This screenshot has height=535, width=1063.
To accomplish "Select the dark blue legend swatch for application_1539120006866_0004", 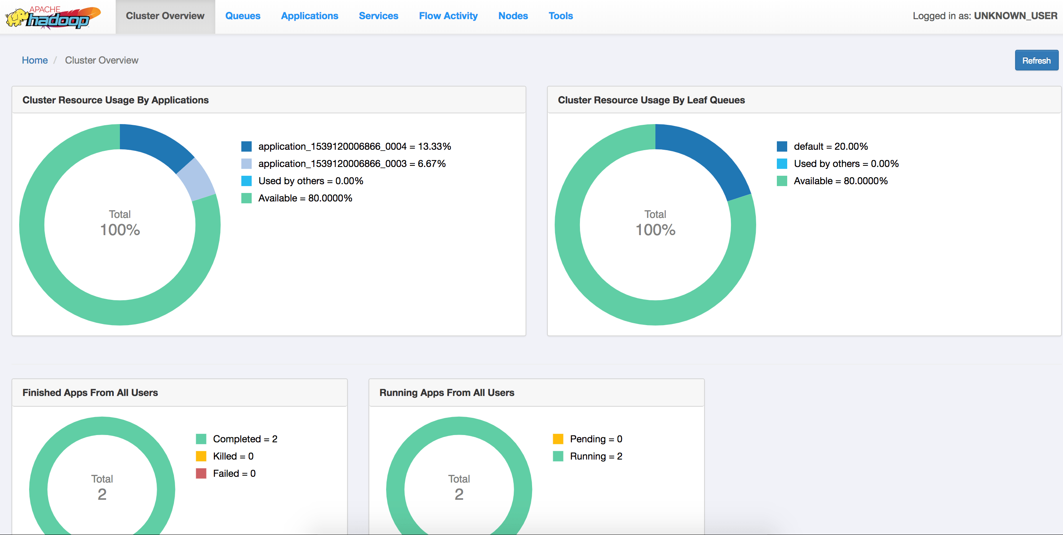I will click(246, 146).
